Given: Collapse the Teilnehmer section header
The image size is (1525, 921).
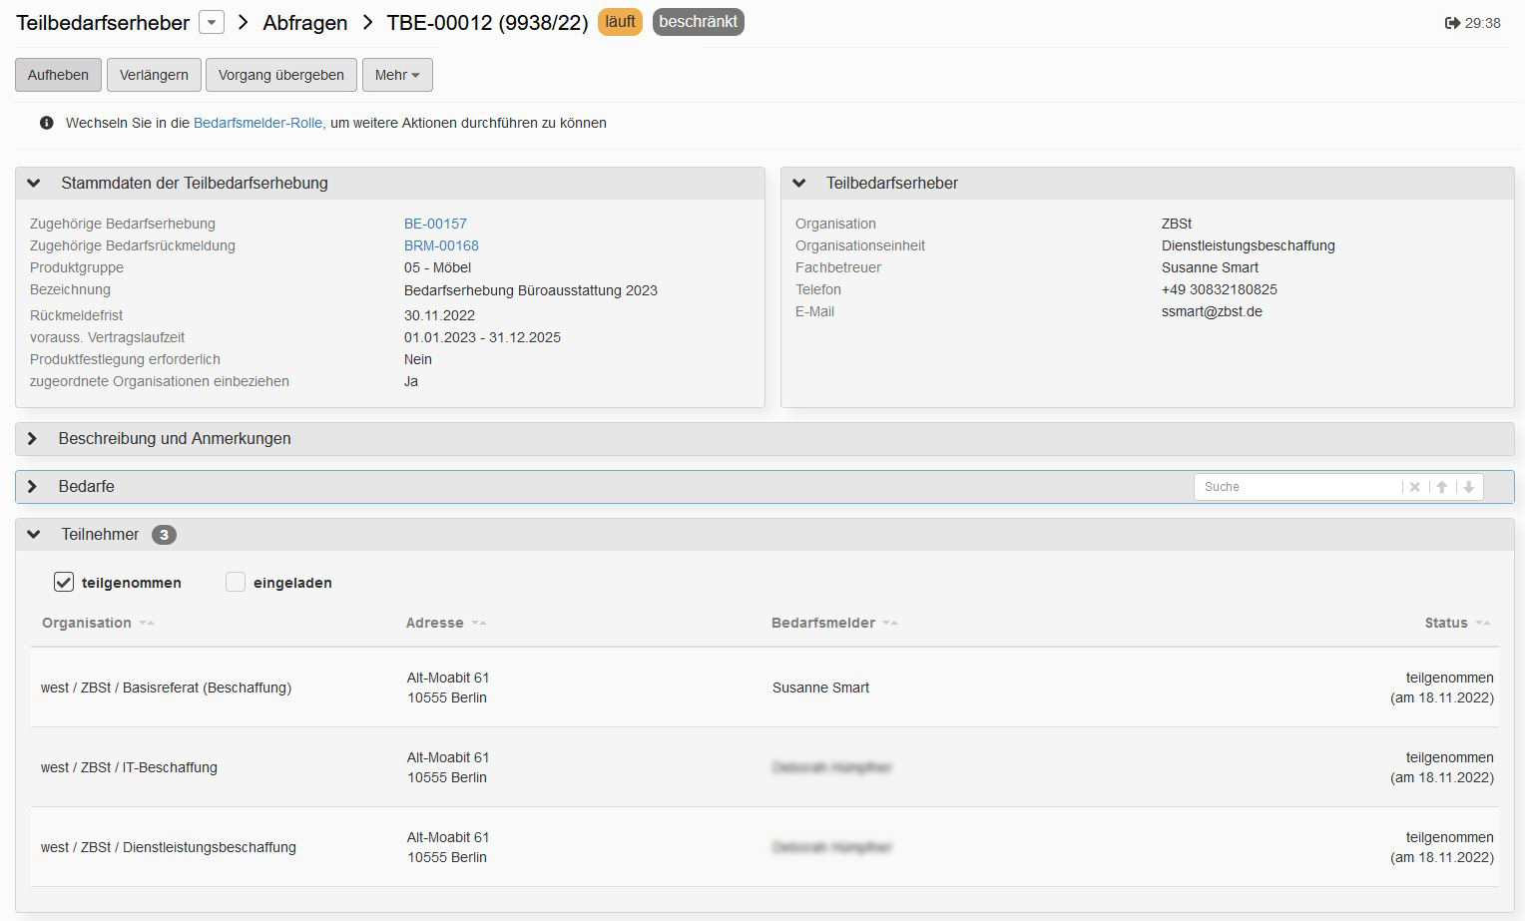Looking at the screenshot, I should point(33,534).
